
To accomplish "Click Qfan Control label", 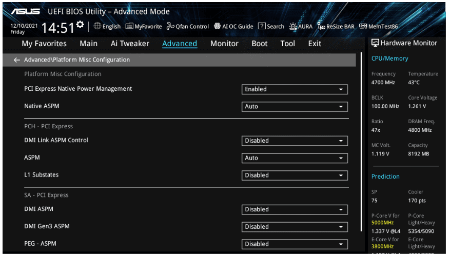I will (x=192, y=26).
